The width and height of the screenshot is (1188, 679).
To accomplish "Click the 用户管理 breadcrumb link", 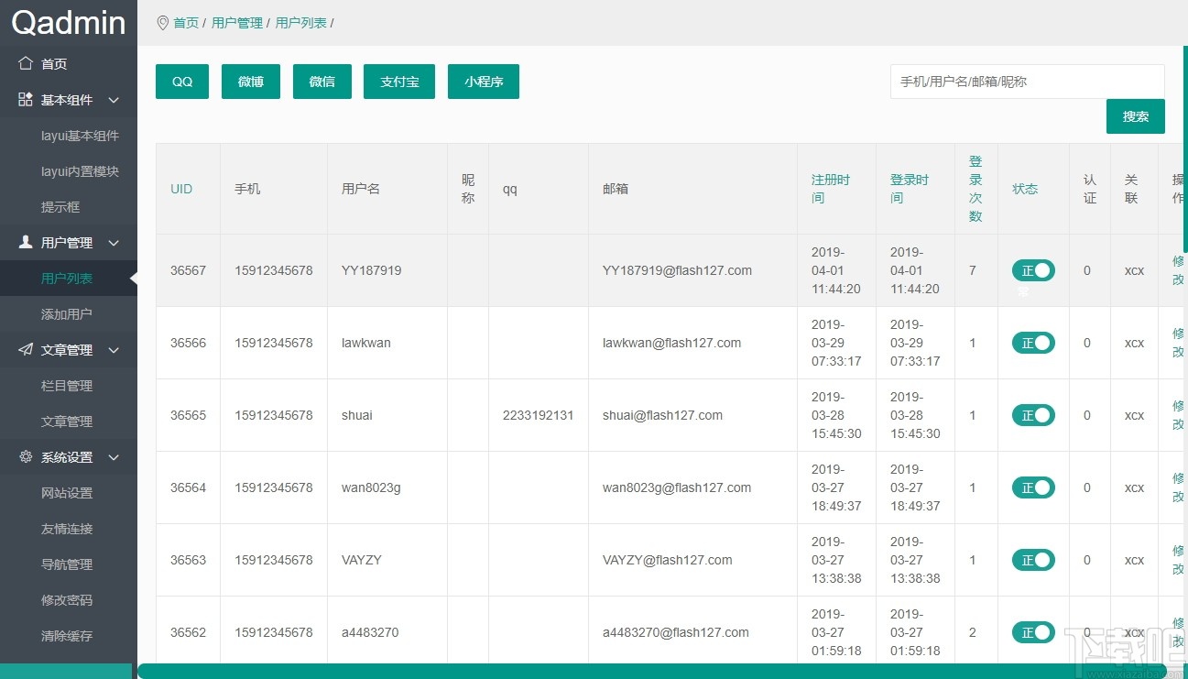I will [237, 23].
